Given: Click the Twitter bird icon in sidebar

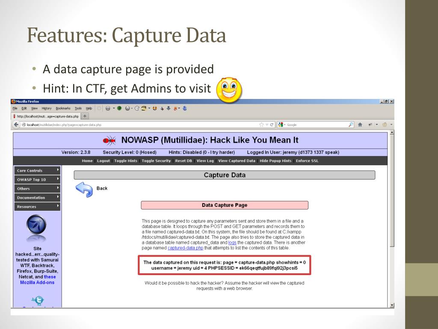Looking at the screenshot, I should tap(38, 301).
